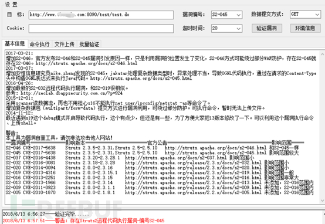Click the 2014-11-12: date line
This screenshot has width=325, height=224.
[19, 113]
